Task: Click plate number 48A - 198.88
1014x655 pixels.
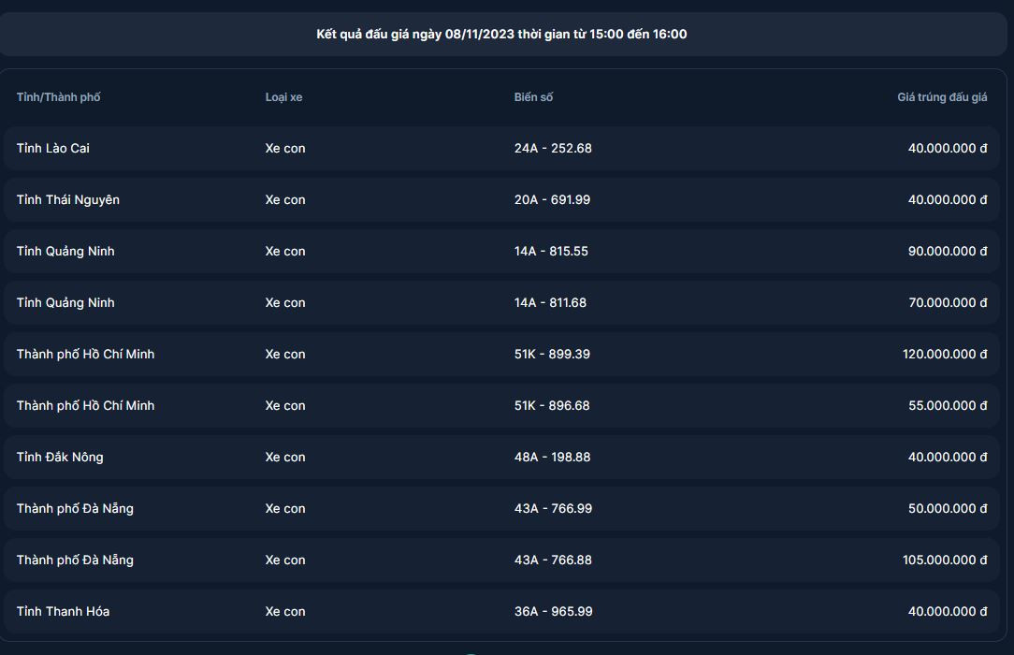Action: 552,458
